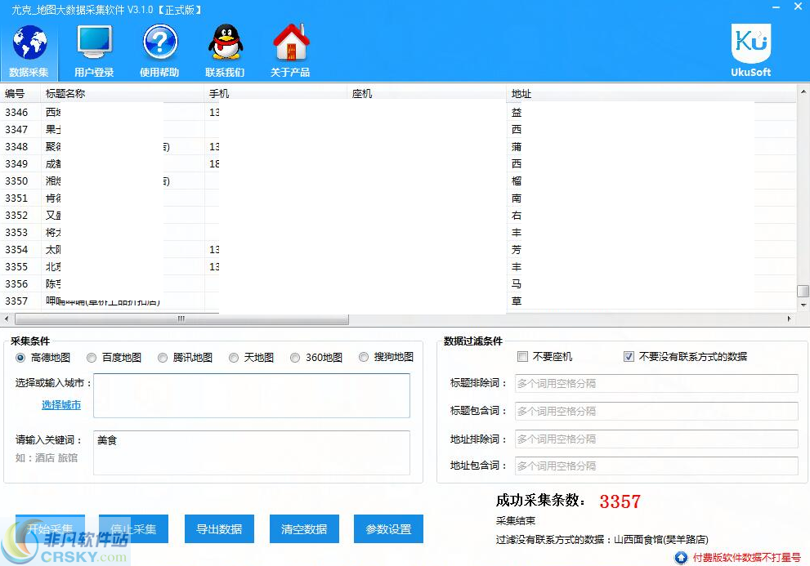This screenshot has height=566, width=810.
Task: Click the keyword field containing 美食
Action: 252,452
